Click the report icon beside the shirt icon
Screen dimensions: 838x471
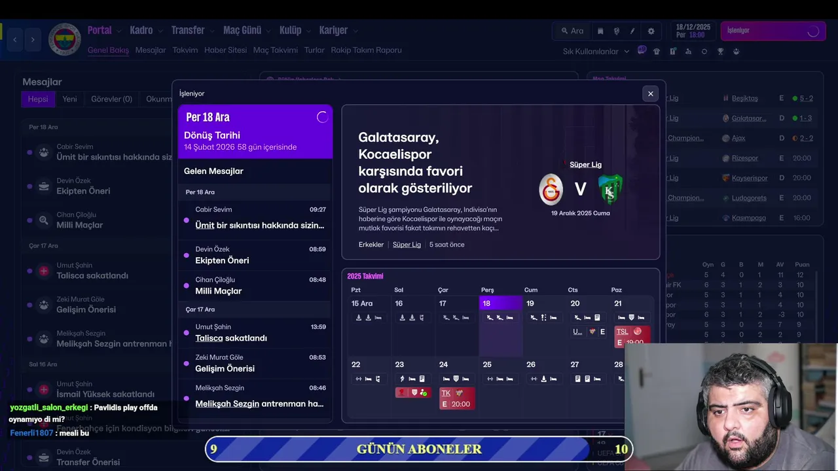click(x=672, y=51)
